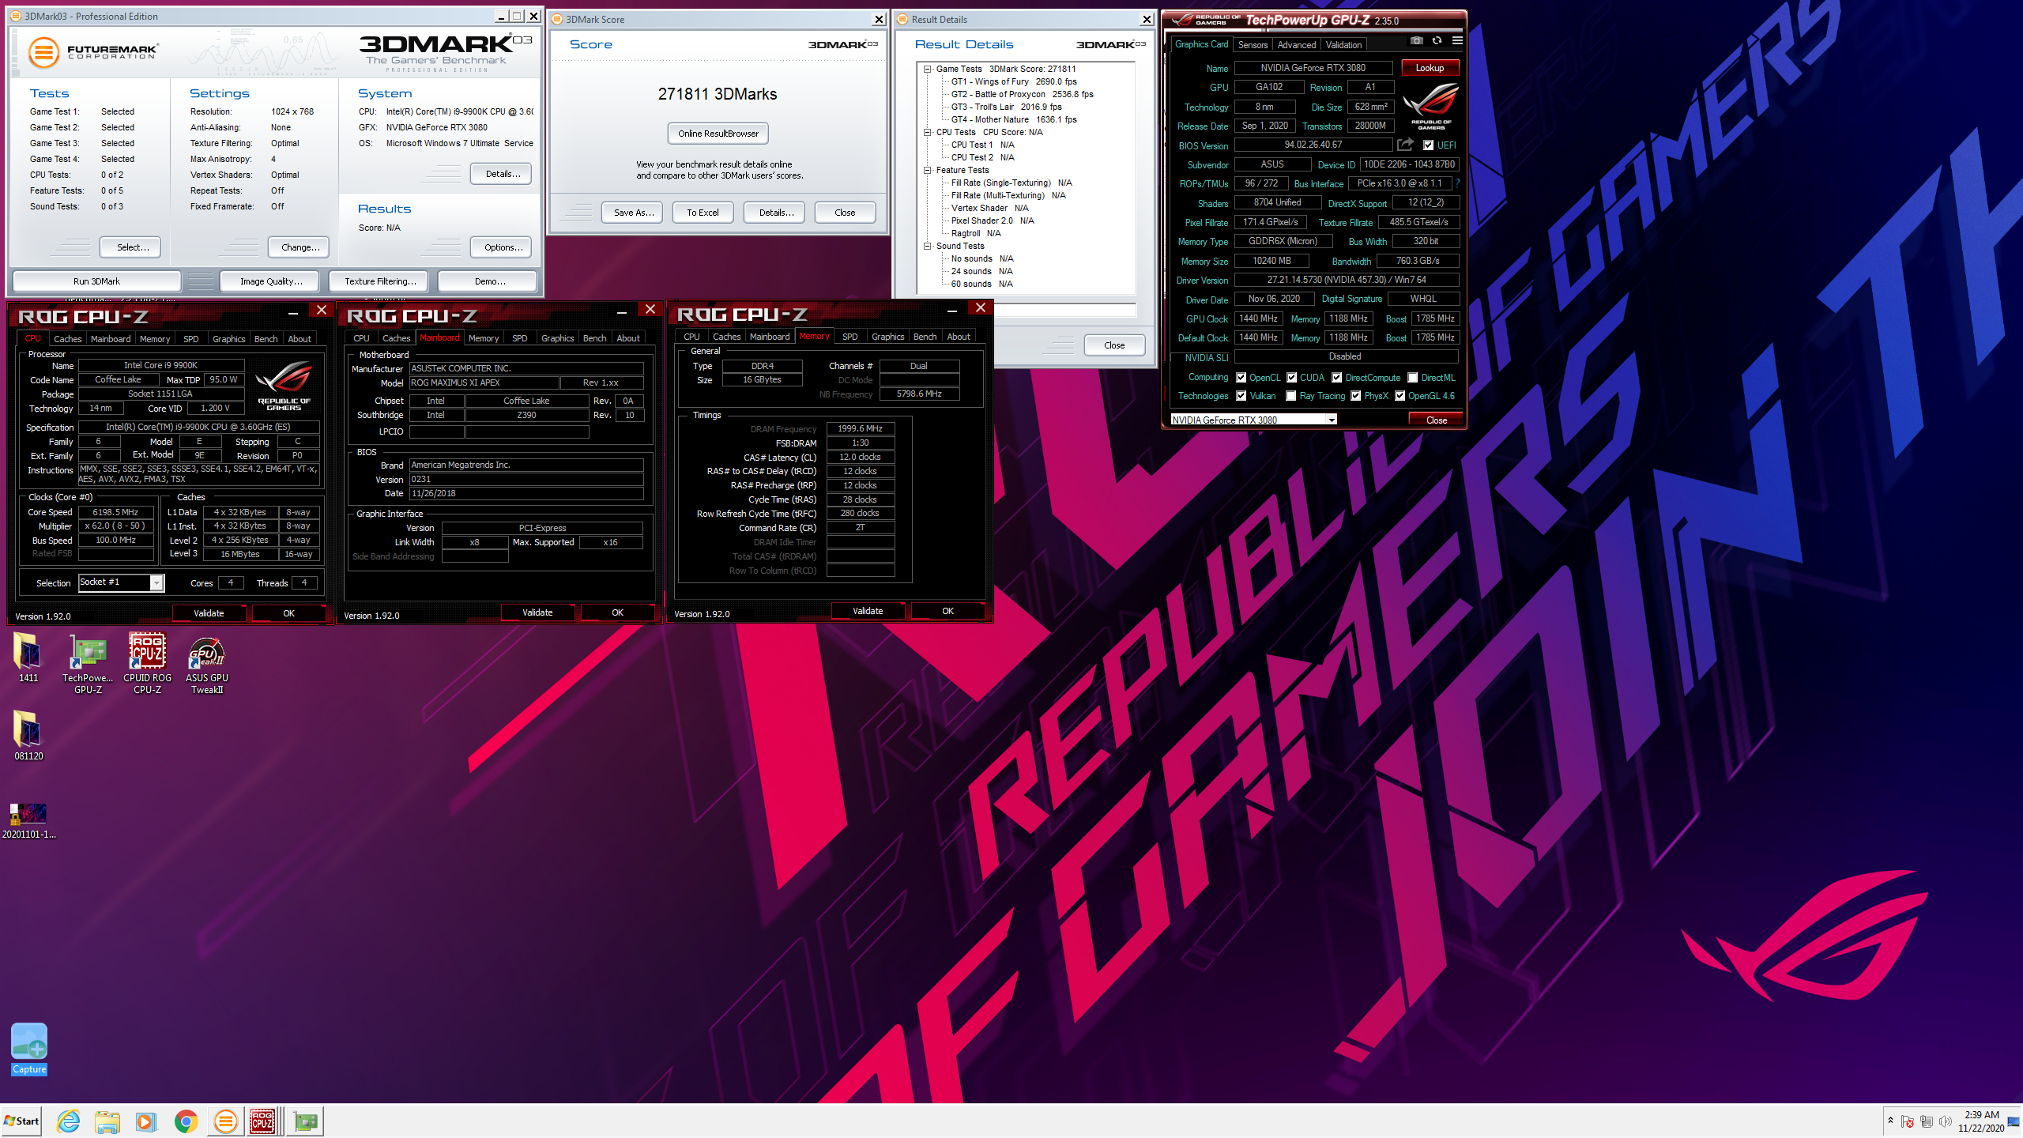2023x1138 pixels.
Task: Show hidden tray icons with the arrow
Action: pyautogui.click(x=1890, y=1121)
